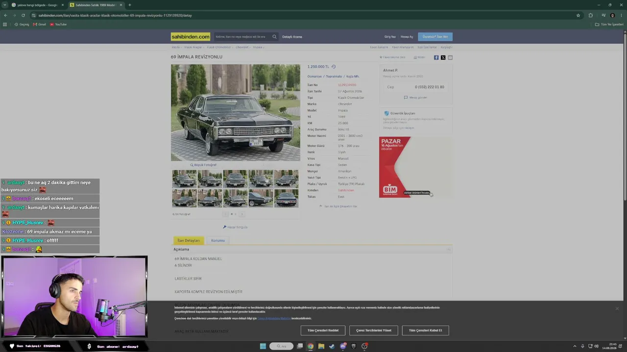Open Favori İlanlarım link
This screenshot has width=627, height=352.
379,47
